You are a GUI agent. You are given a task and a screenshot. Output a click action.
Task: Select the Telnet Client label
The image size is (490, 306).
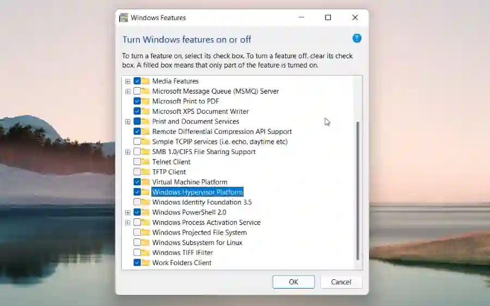(x=171, y=162)
